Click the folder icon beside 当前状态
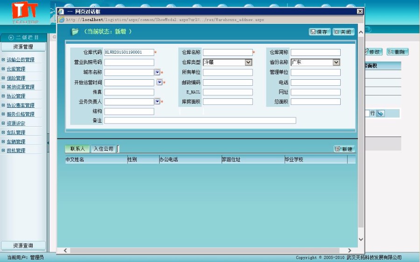The height and width of the screenshot is (262, 420). [75, 32]
